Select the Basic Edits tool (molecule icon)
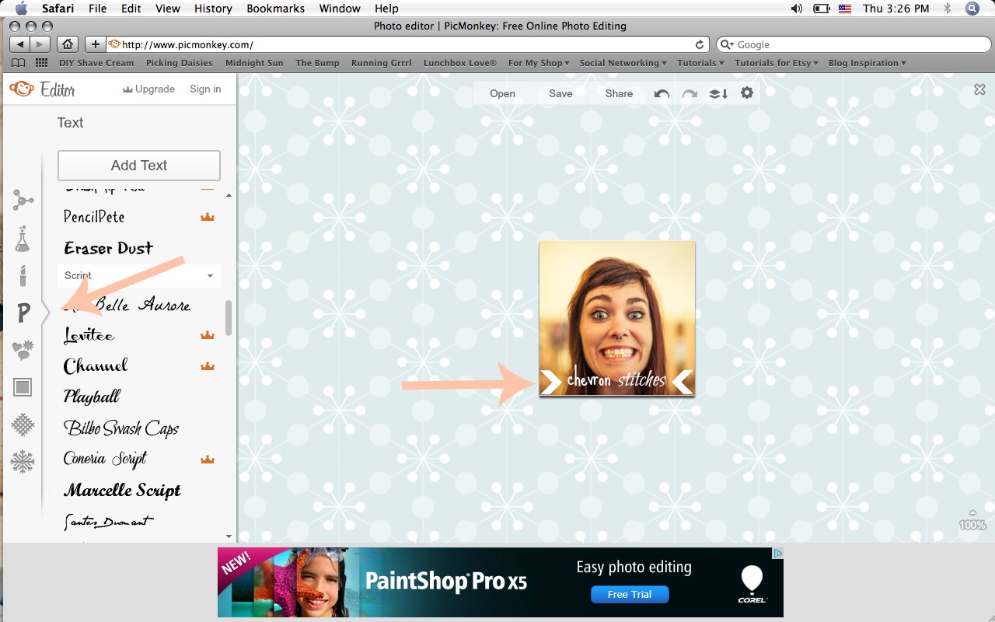The image size is (995, 622). [23, 200]
